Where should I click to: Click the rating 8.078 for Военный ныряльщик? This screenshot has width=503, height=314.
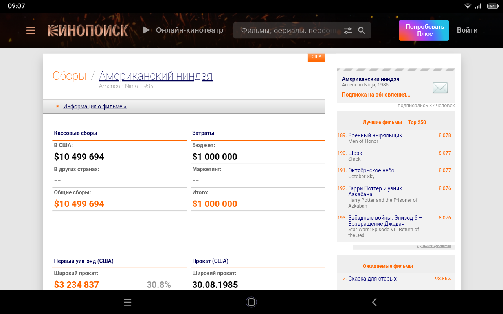coord(445,135)
